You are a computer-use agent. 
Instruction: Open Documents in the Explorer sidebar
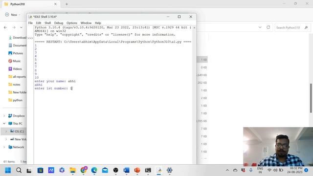[x=17, y=45]
